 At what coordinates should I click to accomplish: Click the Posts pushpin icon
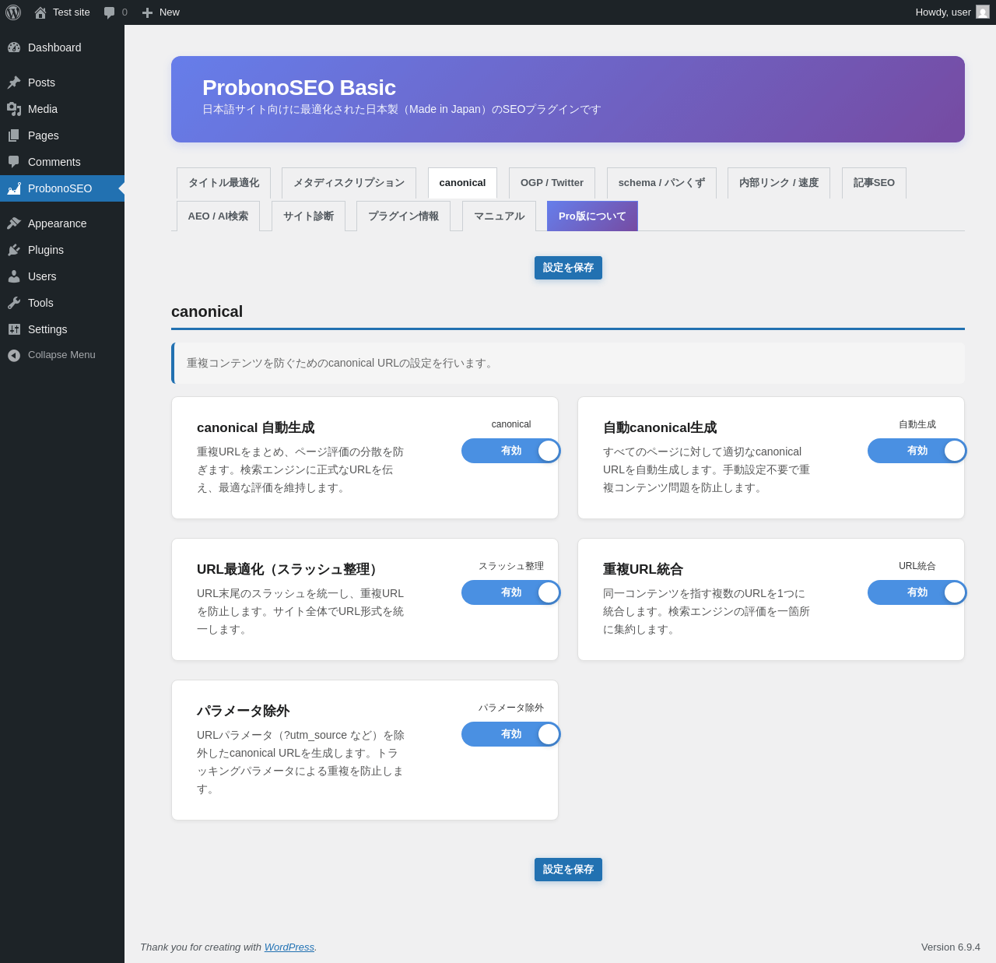14,83
